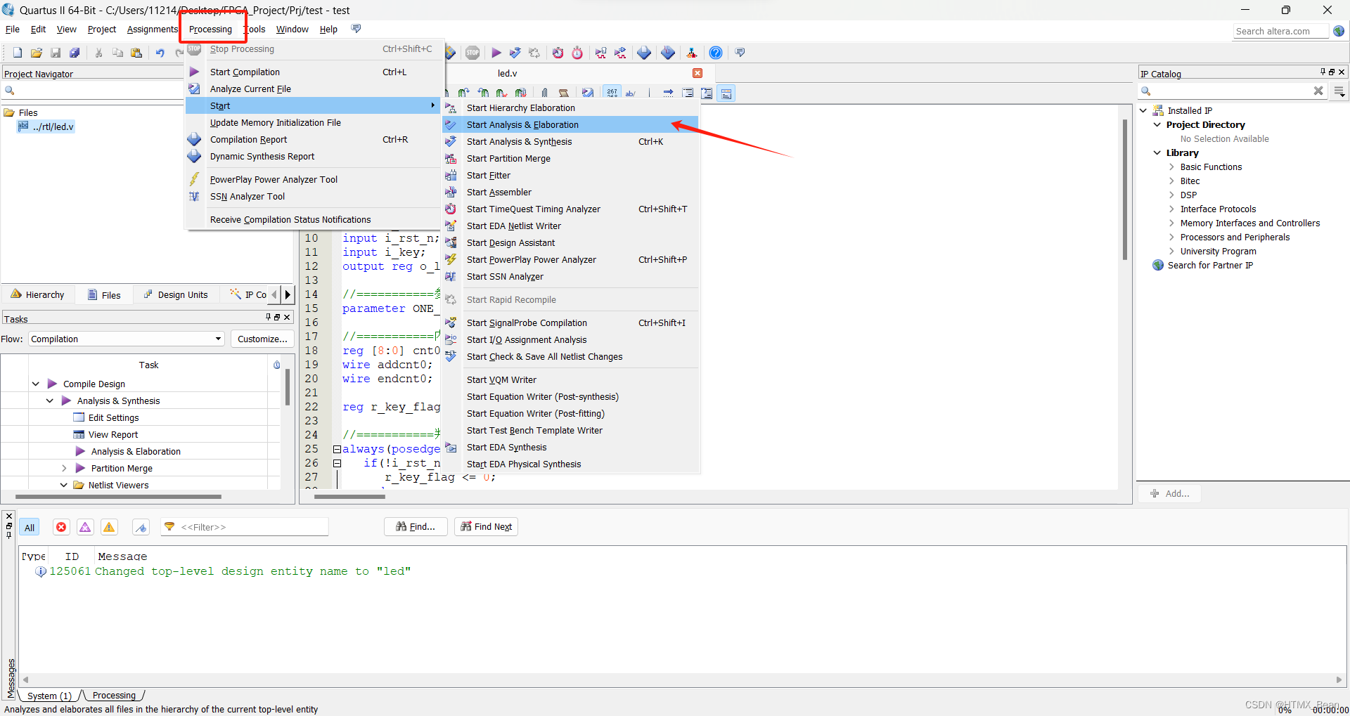
Task: Click the Paste clipboard toolbar icon
Action: [x=137, y=53]
